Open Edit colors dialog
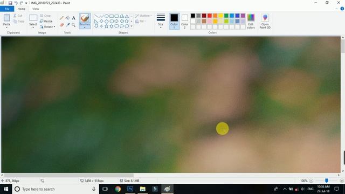This screenshot has height=194, width=345. click(x=251, y=21)
